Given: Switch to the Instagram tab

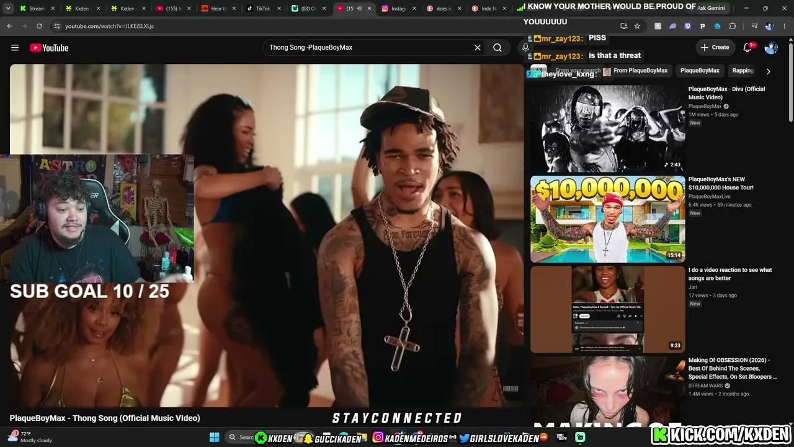Looking at the screenshot, I should pyautogui.click(x=399, y=9).
